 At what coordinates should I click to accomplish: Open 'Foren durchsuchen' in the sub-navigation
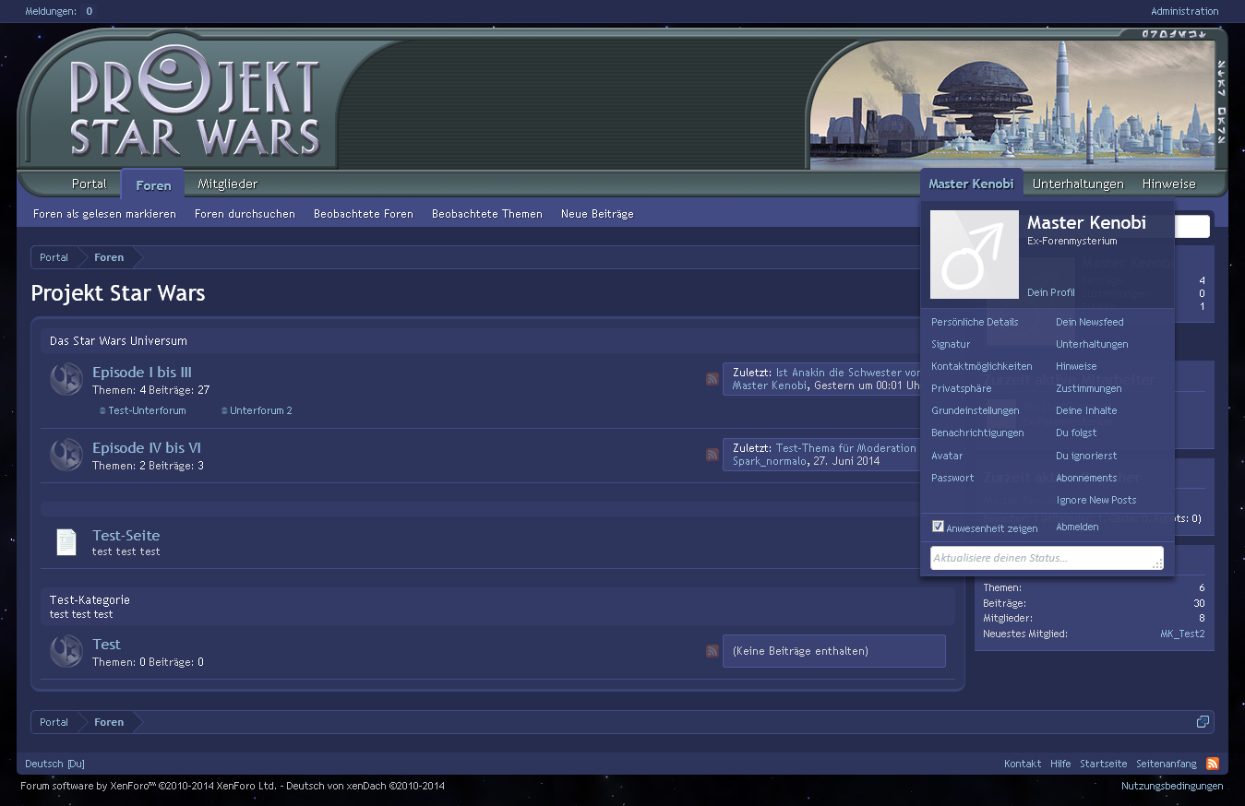(x=245, y=214)
